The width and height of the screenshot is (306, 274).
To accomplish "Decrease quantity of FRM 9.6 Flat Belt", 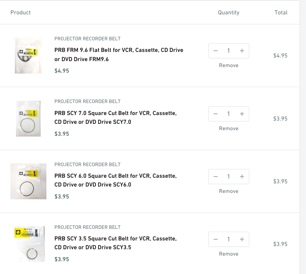I will (216, 51).
